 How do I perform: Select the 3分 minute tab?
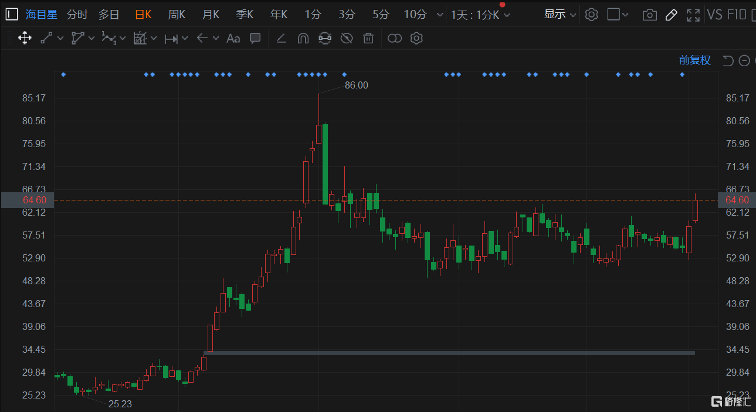click(347, 15)
